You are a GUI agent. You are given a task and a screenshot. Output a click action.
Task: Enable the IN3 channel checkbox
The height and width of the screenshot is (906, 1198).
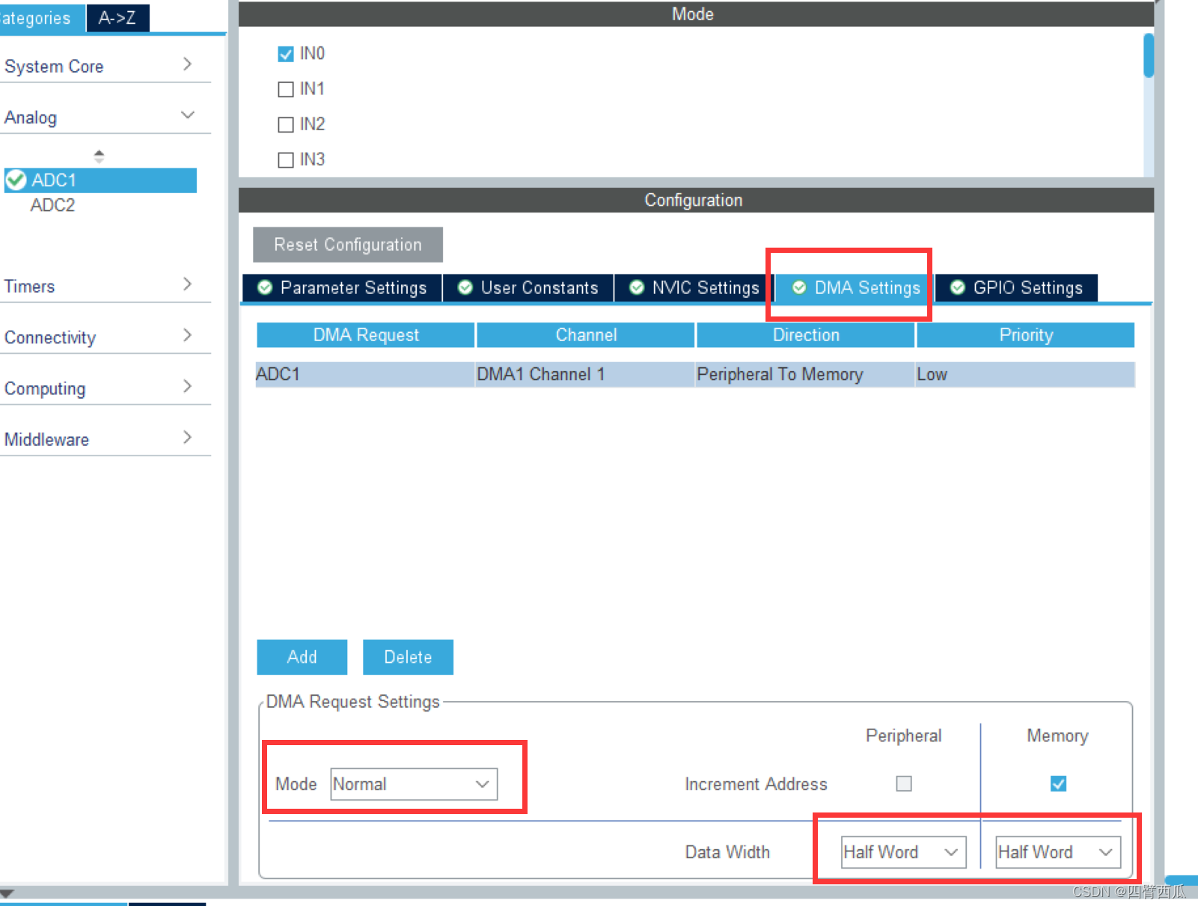(x=285, y=159)
